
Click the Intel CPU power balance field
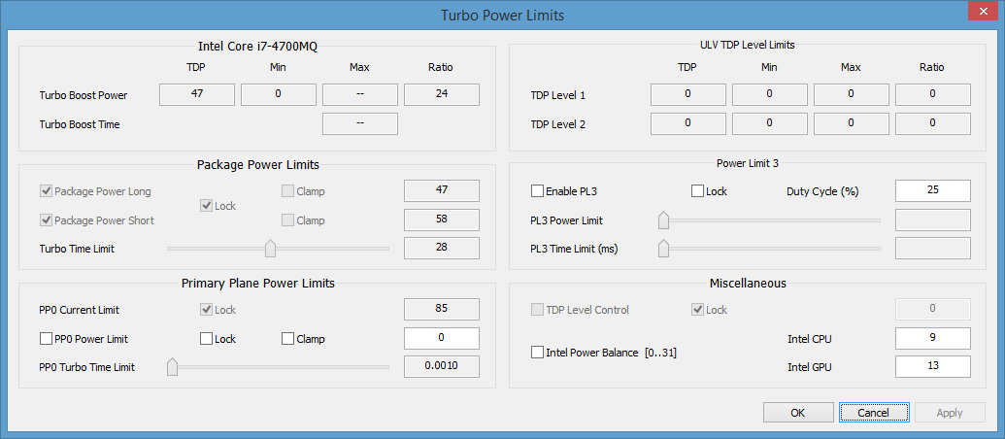(x=932, y=338)
